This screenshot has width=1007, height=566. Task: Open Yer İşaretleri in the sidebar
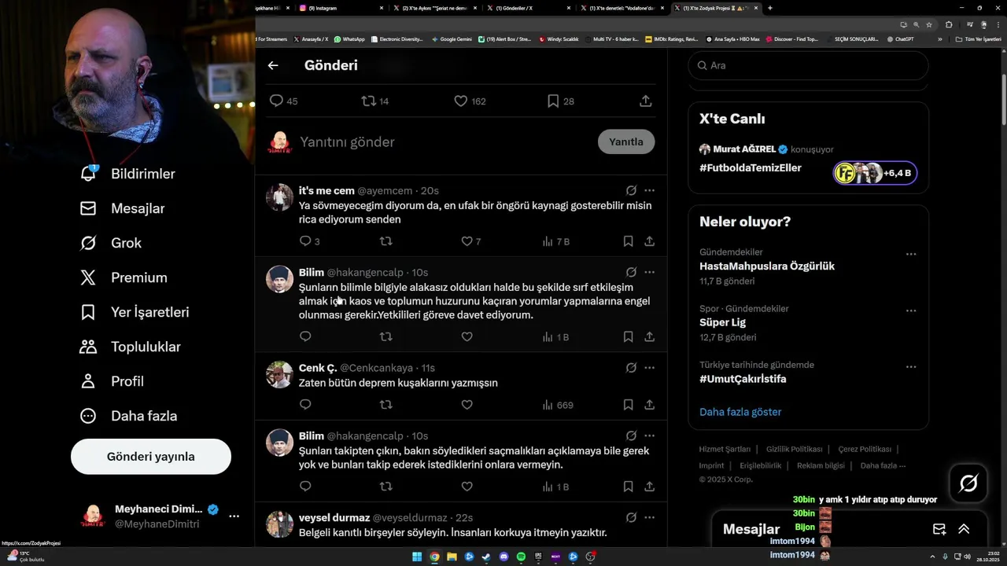[135, 312]
